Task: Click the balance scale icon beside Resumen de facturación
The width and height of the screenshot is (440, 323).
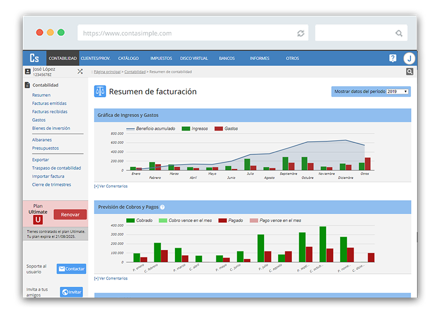Action: (100, 92)
